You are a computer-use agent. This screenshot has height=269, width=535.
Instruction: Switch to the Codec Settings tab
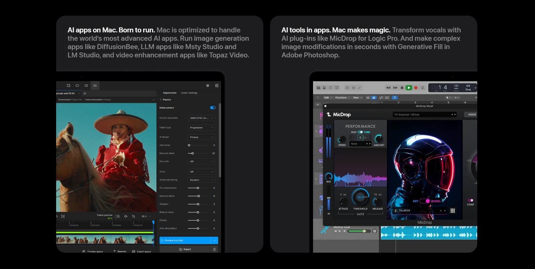click(189, 93)
